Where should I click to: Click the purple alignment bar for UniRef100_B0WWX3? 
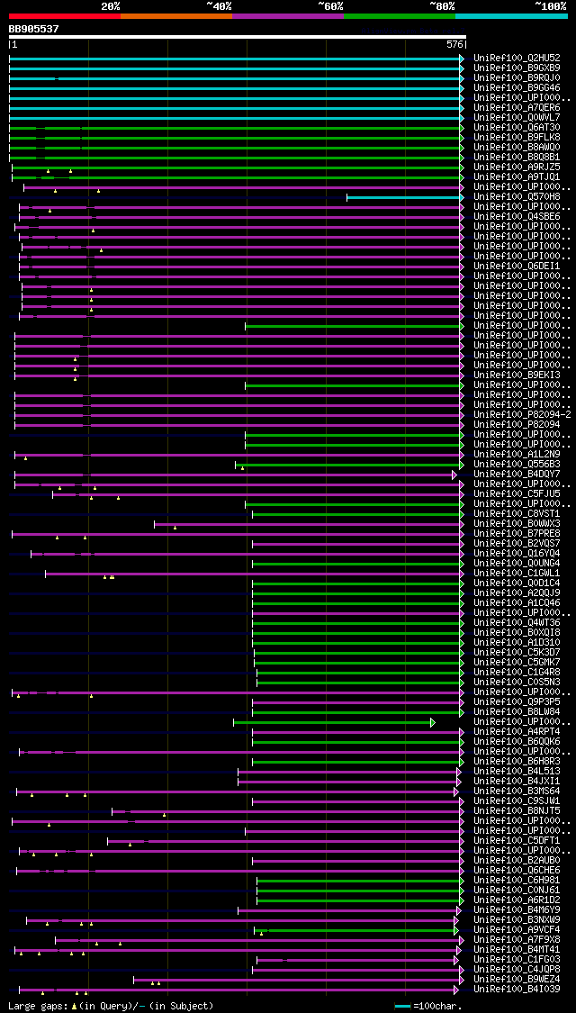tap(309, 523)
